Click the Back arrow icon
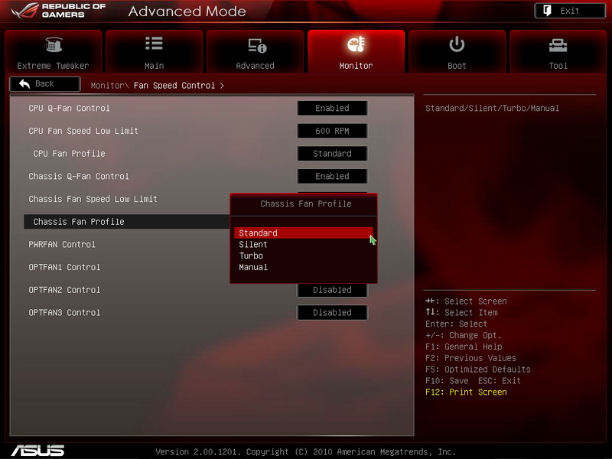 pos(24,83)
